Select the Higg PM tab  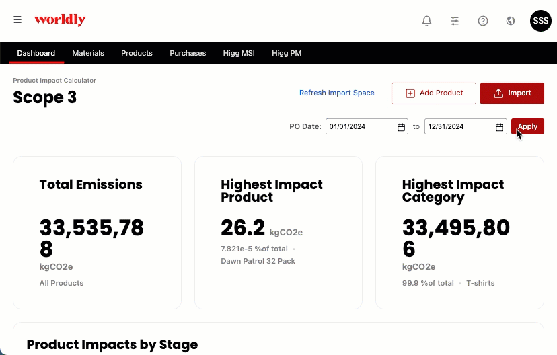click(287, 53)
